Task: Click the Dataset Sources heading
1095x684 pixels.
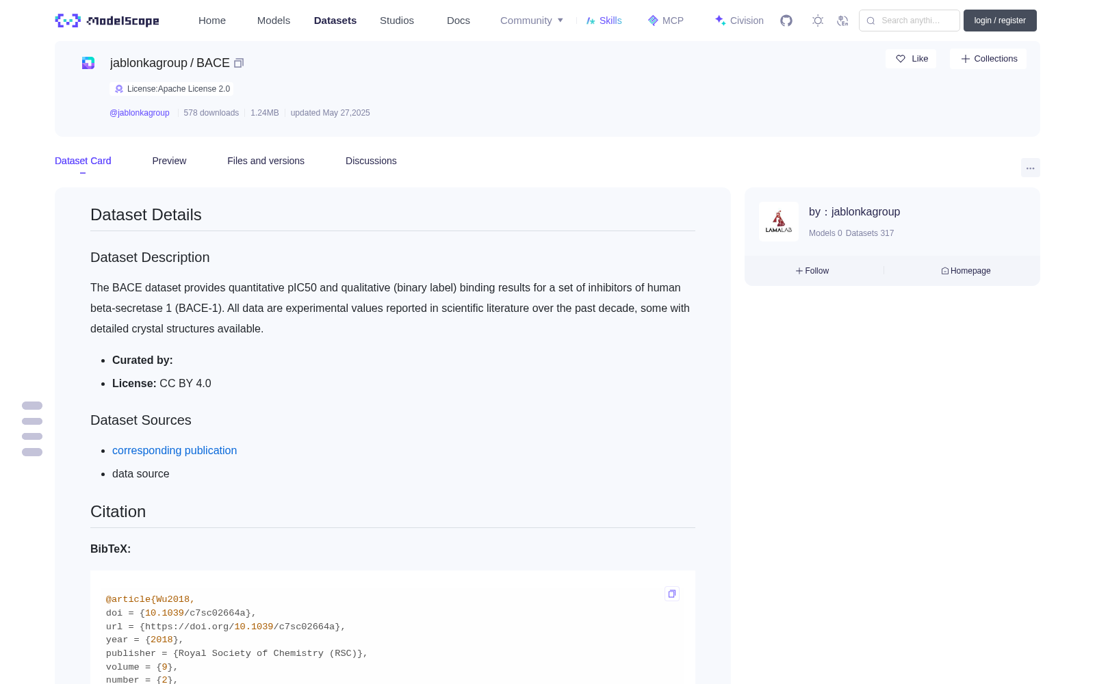Action: pyautogui.click(x=141, y=420)
